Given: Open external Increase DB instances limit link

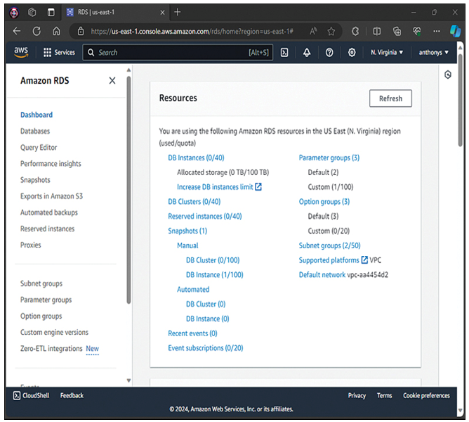Looking at the screenshot, I should click(x=219, y=187).
